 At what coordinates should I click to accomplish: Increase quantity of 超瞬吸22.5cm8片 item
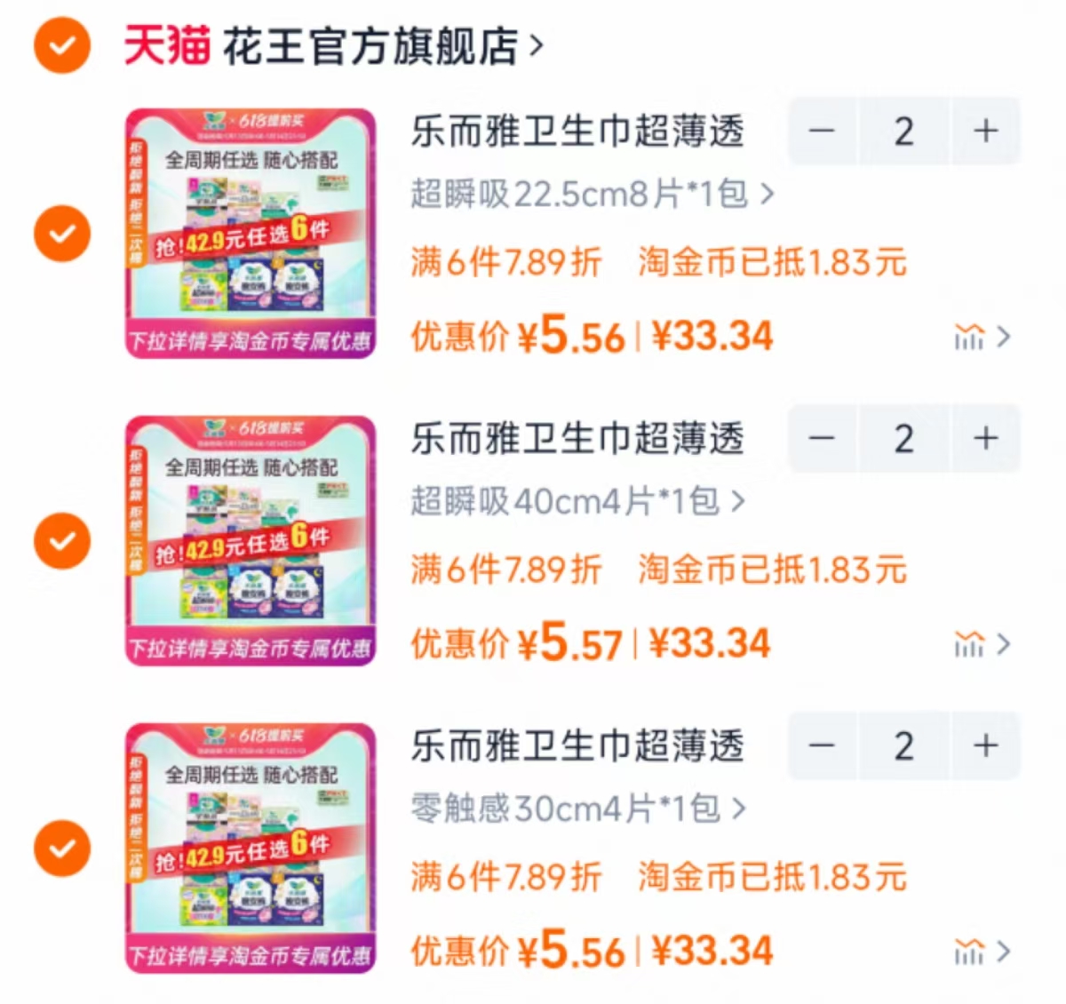985,131
